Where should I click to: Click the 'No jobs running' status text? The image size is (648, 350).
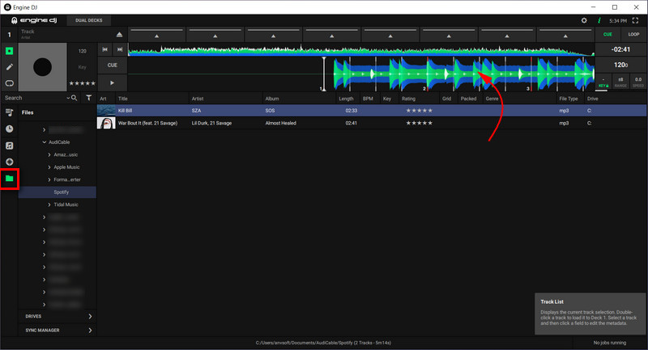click(x=610, y=343)
